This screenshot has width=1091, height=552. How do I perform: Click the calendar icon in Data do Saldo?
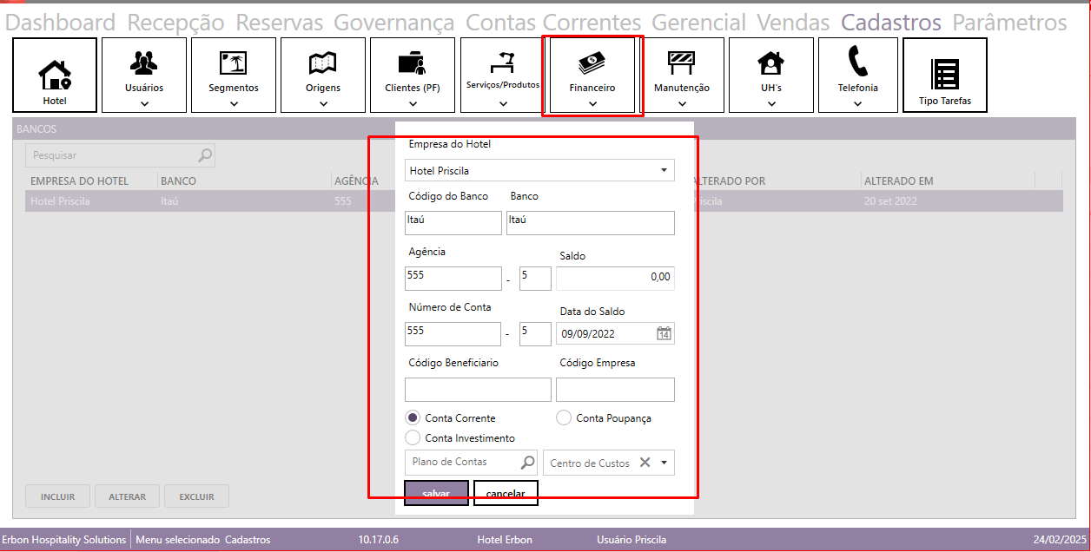coord(664,334)
